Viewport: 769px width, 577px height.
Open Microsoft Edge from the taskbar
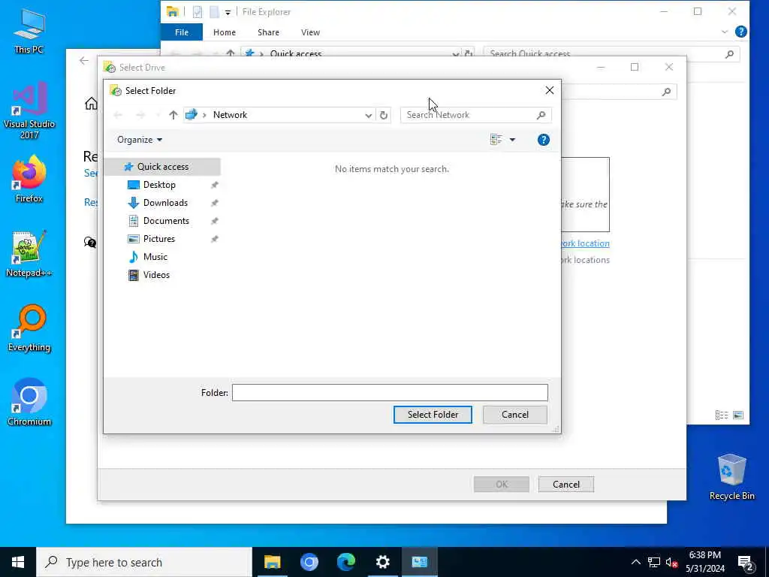[x=345, y=562]
